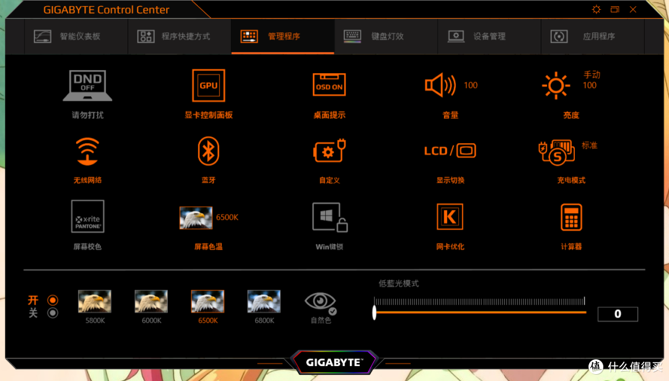Click the 充电模式 label
Image resolution: width=669 pixels, height=381 pixels.
pos(571,180)
